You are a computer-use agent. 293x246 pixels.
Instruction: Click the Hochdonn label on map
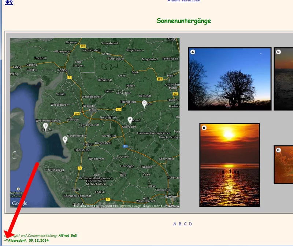(x=127, y=166)
